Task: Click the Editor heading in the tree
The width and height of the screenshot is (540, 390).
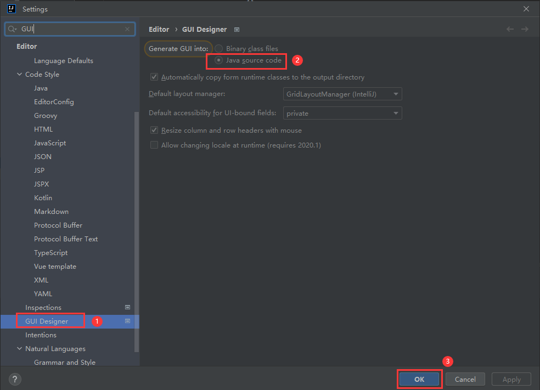Action: click(x=26, y=47)
